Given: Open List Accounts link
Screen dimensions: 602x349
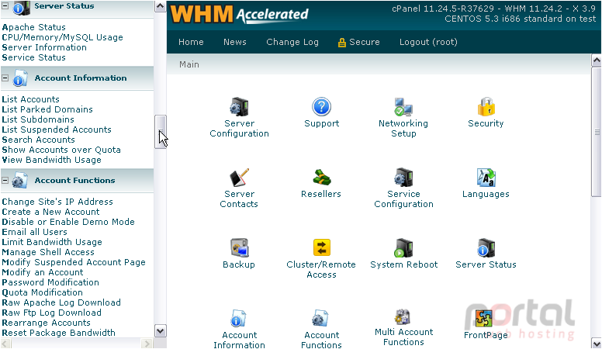Looking at the screenshot, I should coord(31,99).
